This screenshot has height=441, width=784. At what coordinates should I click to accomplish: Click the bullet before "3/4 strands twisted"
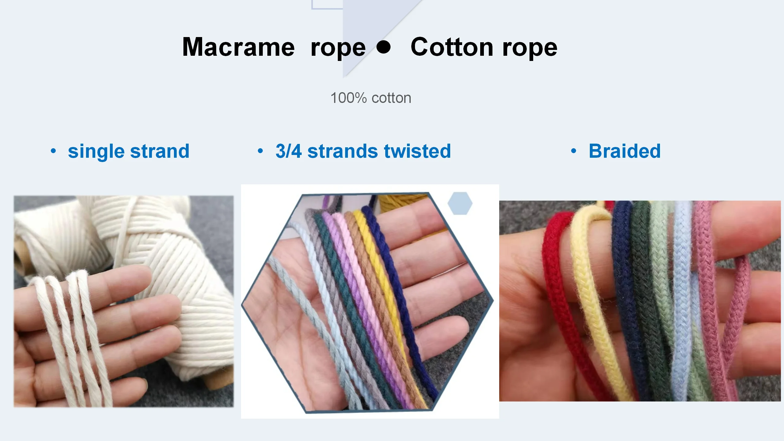pos(260,151)
